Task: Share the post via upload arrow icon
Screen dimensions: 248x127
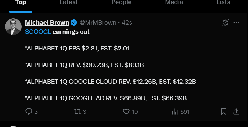Action: click(236, 111)
